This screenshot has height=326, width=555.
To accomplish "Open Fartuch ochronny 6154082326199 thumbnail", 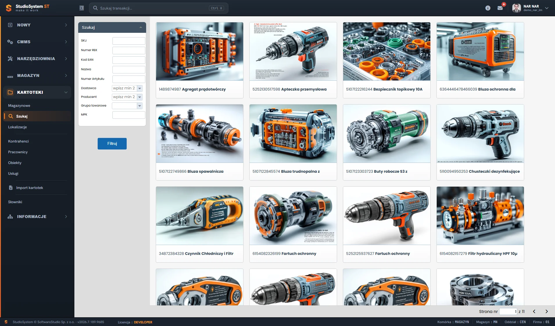I will pos(293,216).
